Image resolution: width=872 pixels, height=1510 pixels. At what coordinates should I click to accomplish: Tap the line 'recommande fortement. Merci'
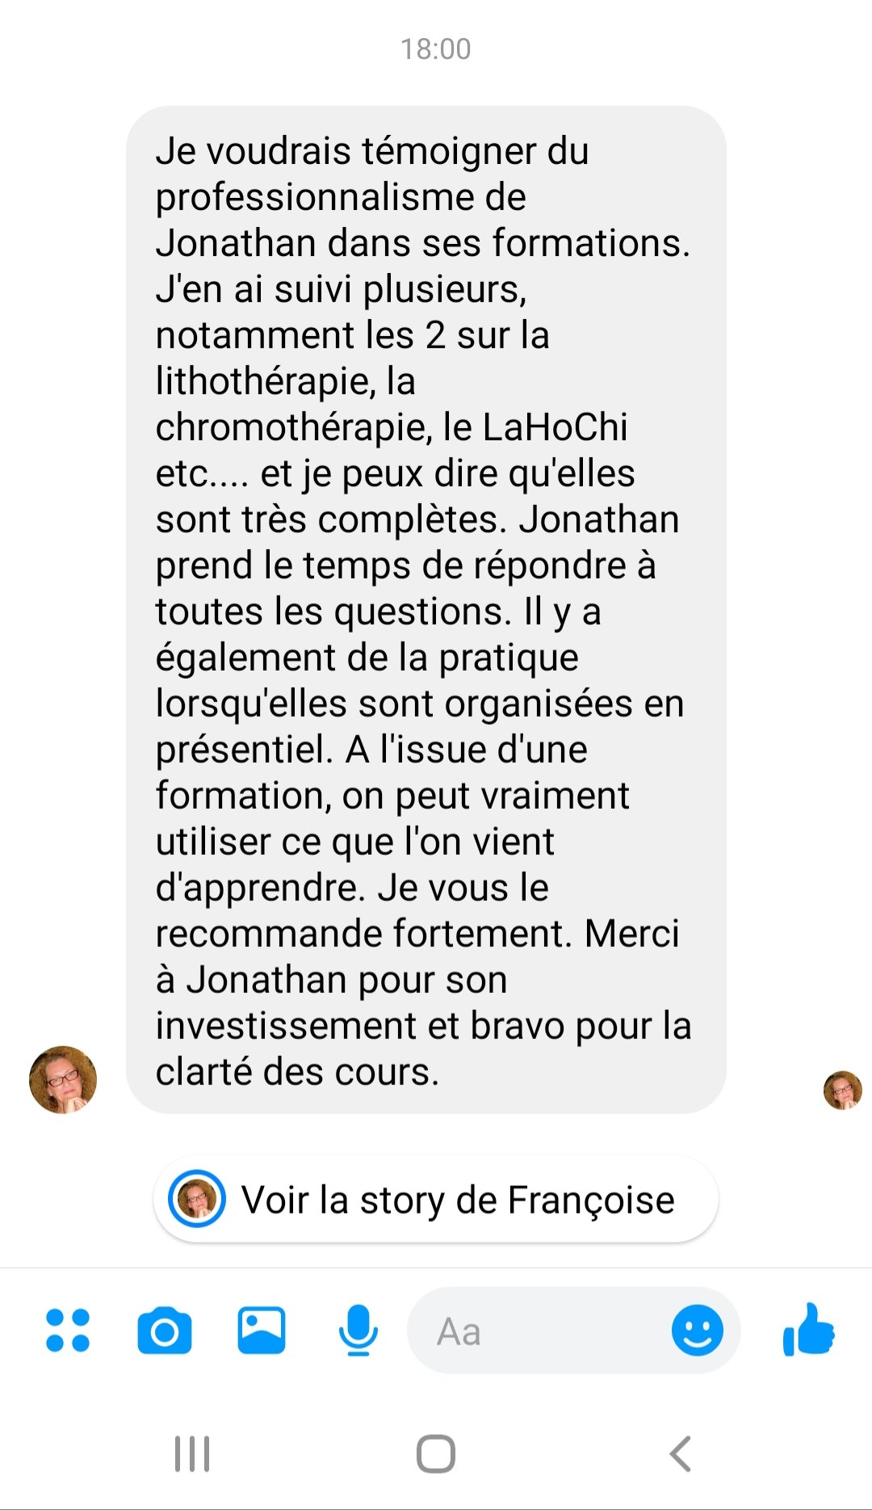[417, 934]
